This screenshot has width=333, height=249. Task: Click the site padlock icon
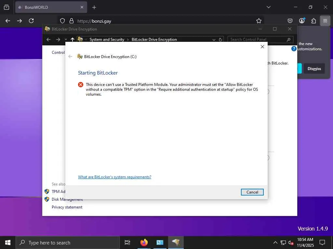click(x=72, y=21)
